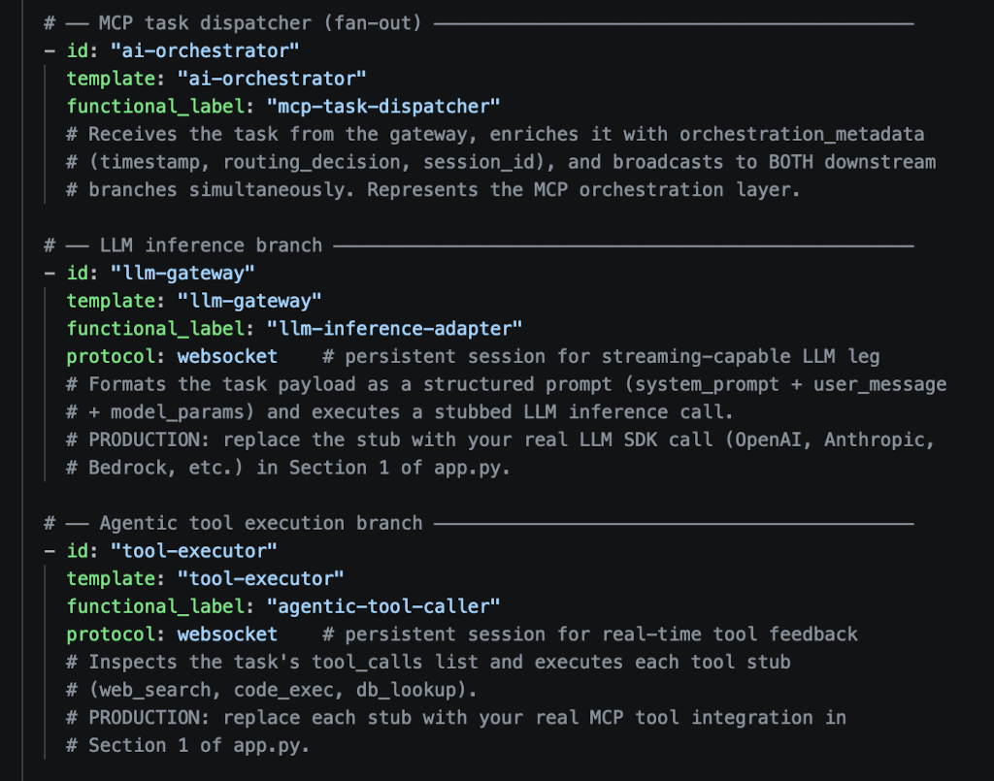The image size is (994, 781).
Task: Select the "mcp-task-dispatcher" functional label value
Action: pyautogui.click(x=382, y=107)
